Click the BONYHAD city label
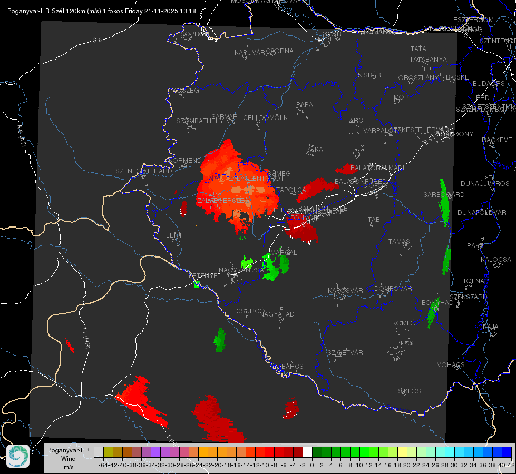516x474 pixels. 437,303
